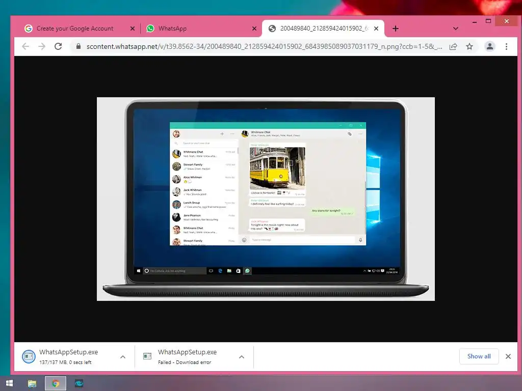Close the downloads bar
The width and height of the screenshot is (522, 391).
pos(508,356)
